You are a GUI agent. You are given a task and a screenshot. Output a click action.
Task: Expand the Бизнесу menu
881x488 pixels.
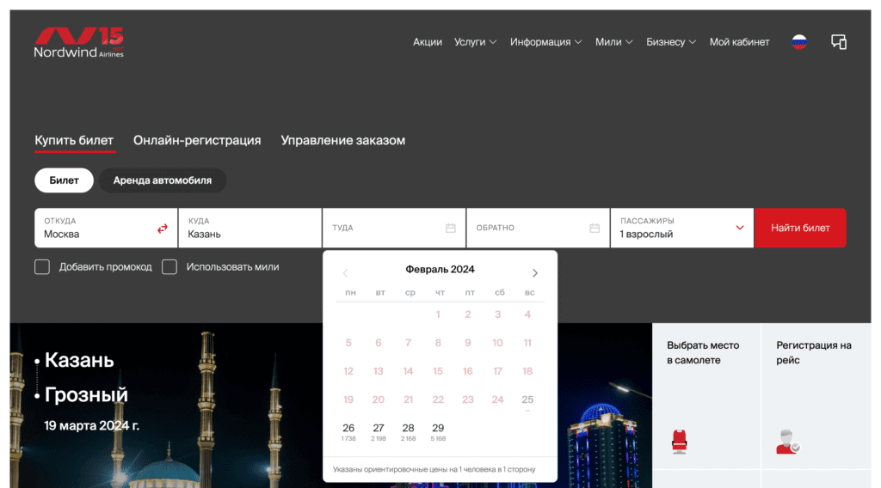click(671, 42)
